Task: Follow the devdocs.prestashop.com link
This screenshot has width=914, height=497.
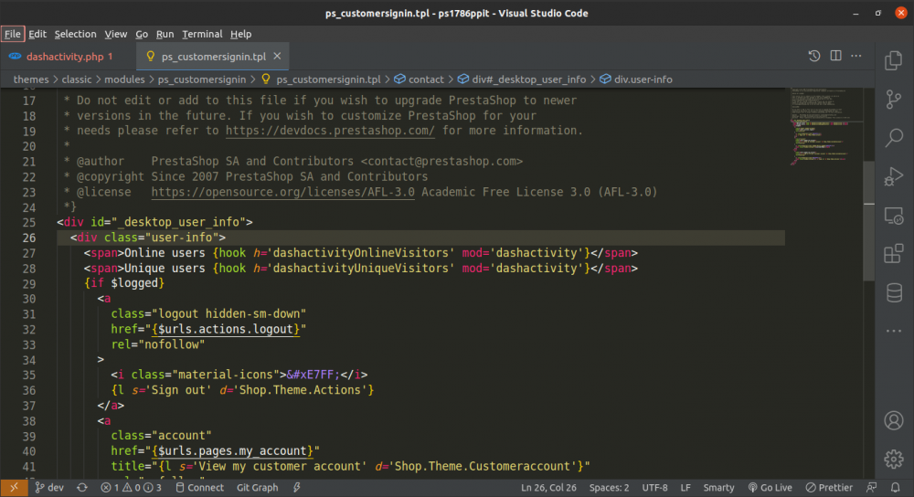Action: [x=330, y=131]
